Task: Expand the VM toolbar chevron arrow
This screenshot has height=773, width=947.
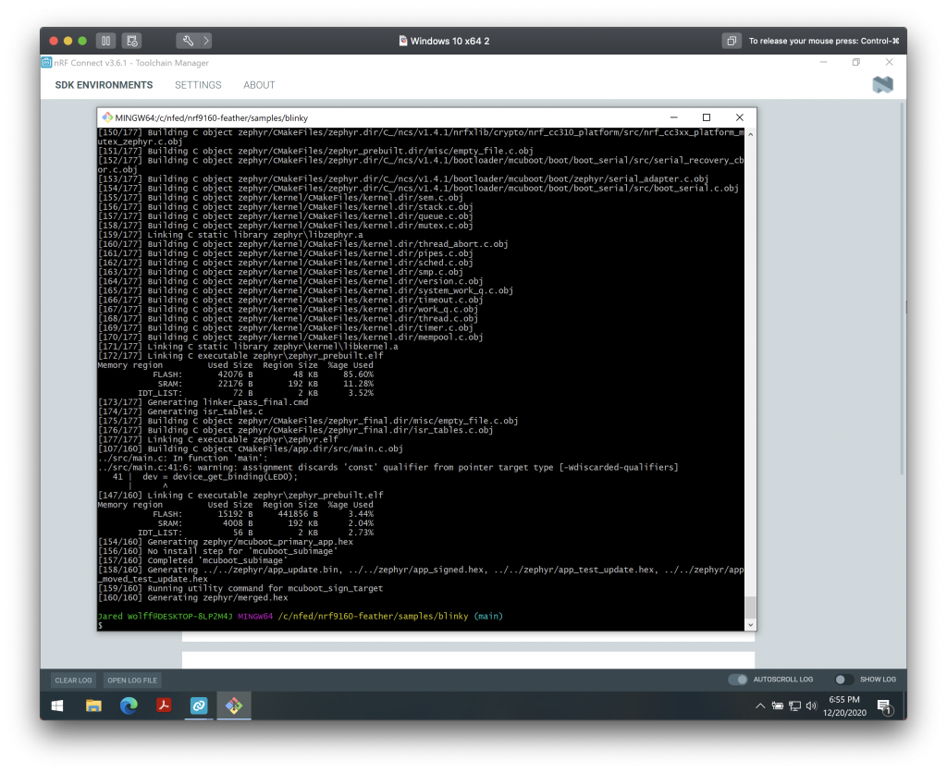Action: tap(206, 41)
